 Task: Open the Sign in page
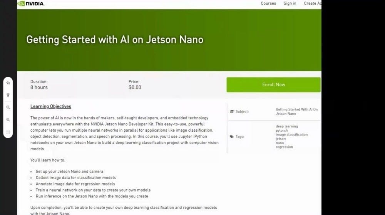coord(290,3)
